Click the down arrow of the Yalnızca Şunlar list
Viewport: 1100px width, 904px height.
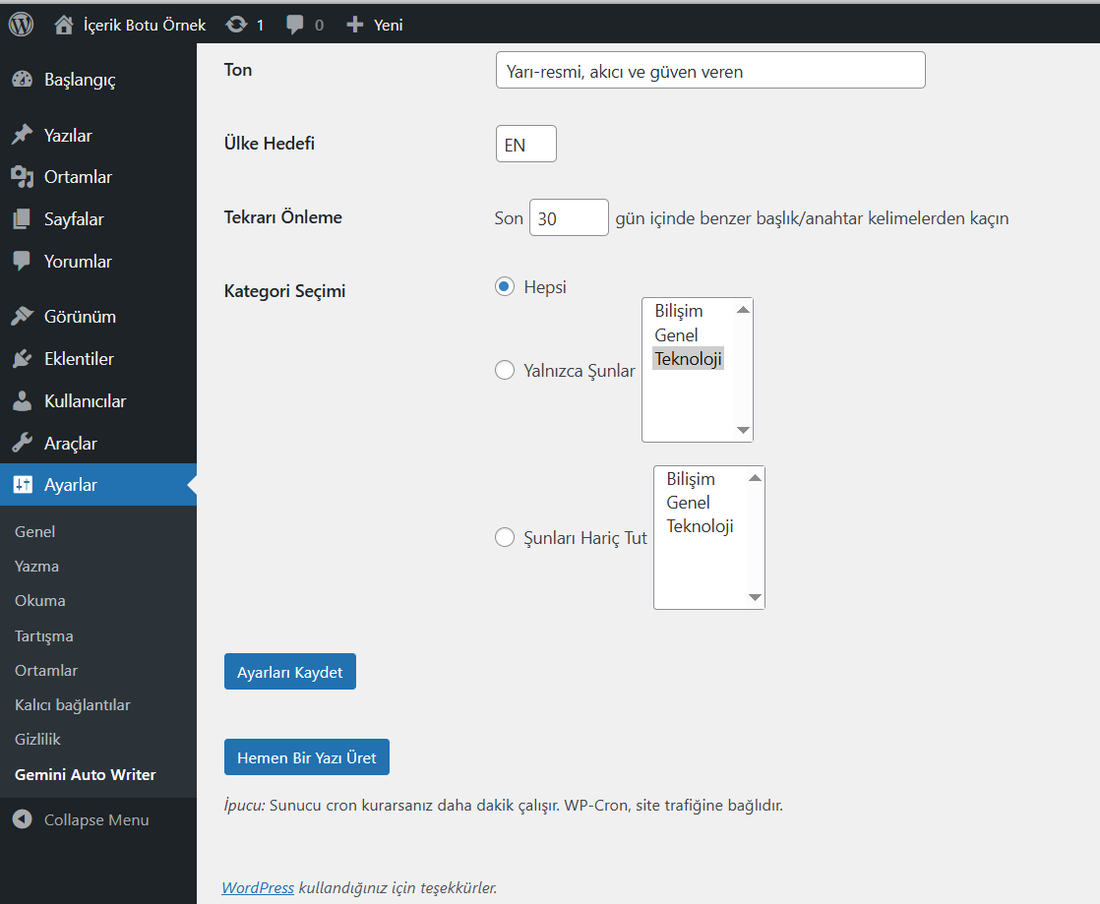(744, 430)
